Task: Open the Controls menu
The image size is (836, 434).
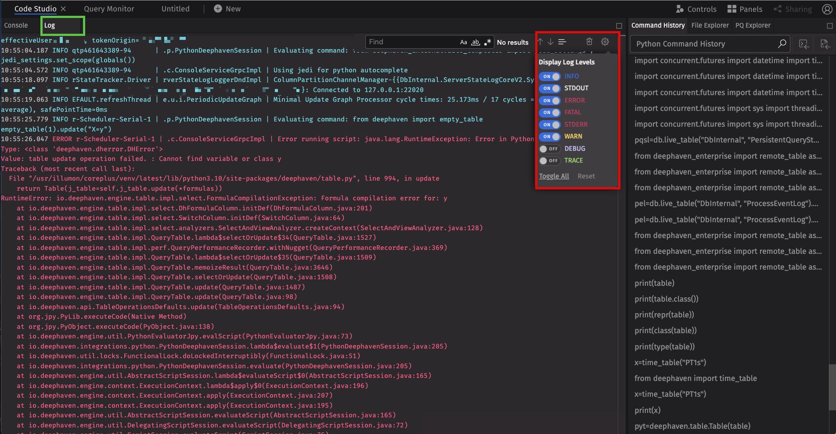Action: pyautogui.click(x=696, y=9)
